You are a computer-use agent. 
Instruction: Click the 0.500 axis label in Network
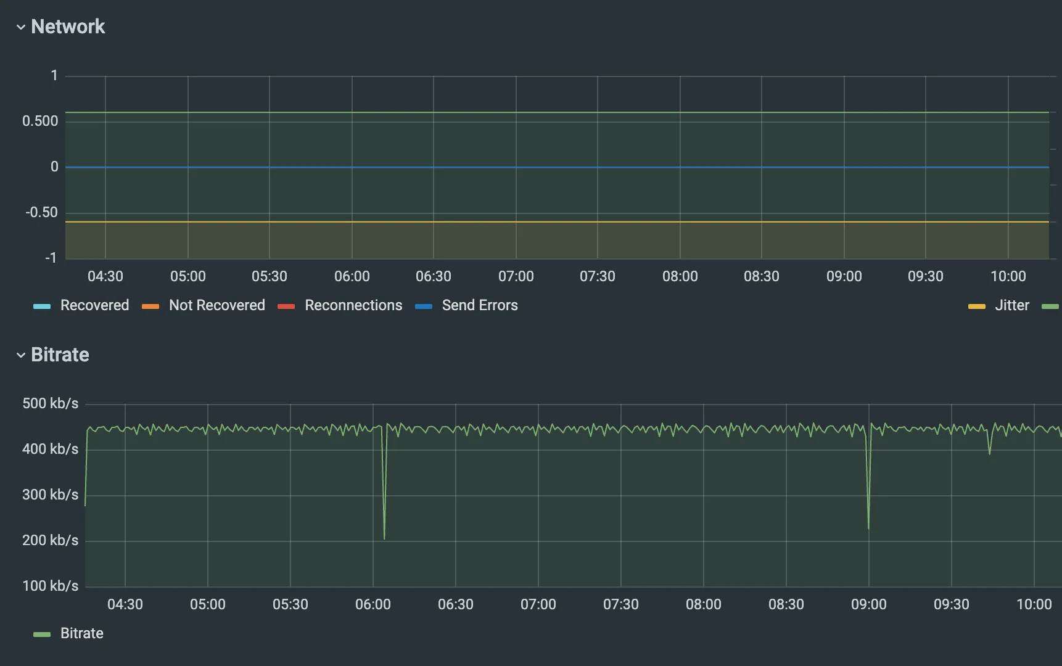(x=40, y=121)
